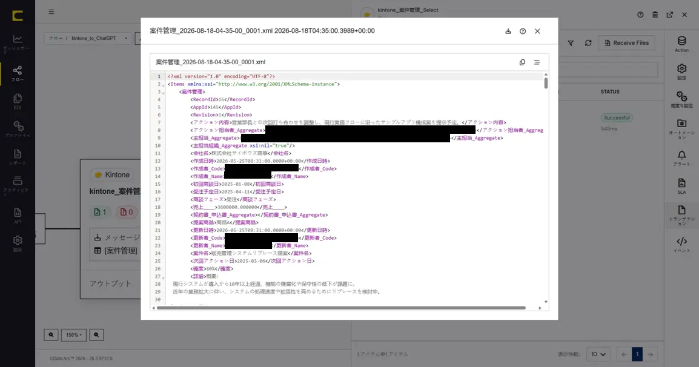699x367 pixels.
Task: Open the kintone_to_ChatGPT flow dropdown
Action: tap(88, 38)
